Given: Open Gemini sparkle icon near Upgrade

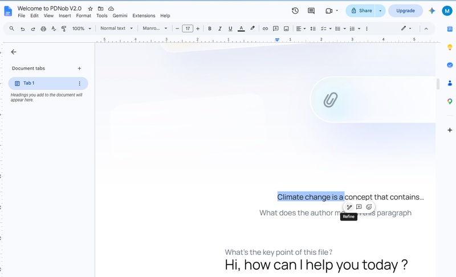Looking at the screenshot, I should click(432, 11).
